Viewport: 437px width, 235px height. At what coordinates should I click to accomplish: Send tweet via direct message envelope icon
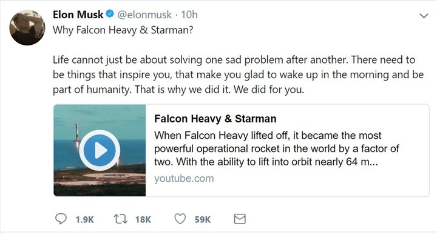click(x=240, y=219)
